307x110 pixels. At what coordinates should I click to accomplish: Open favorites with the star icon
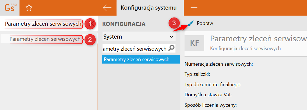(x=29, y=8)
